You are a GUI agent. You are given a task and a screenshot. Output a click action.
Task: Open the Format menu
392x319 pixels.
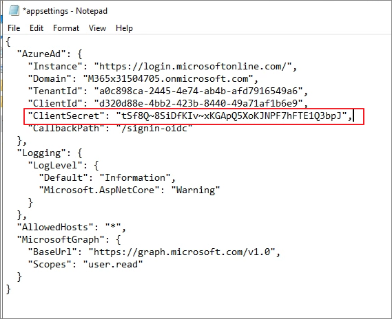click(x=66, y=28)
